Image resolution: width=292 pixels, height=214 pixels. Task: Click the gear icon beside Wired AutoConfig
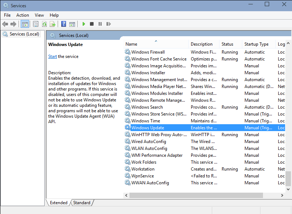128,141
